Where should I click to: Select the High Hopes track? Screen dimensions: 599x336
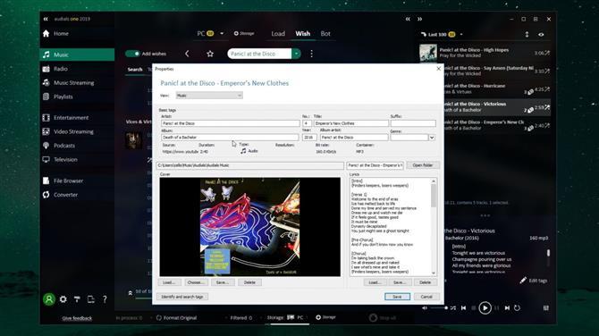(x=485, y=53)
